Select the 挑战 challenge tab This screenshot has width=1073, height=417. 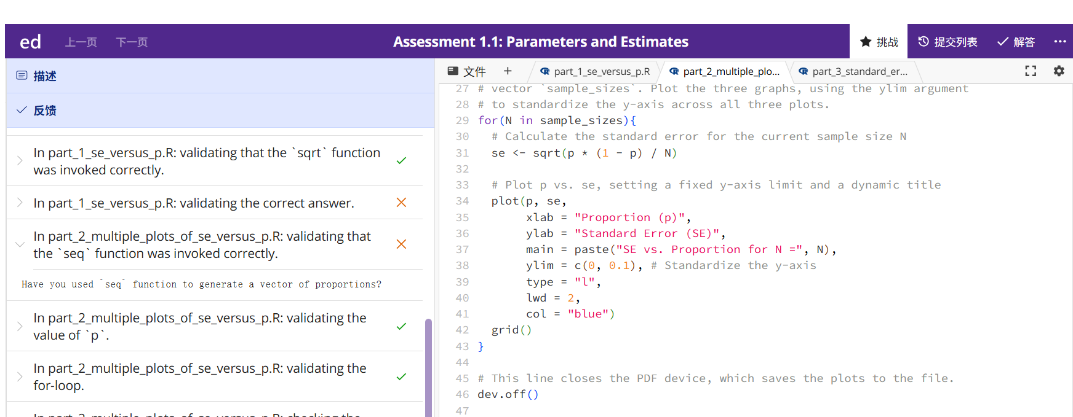879,42
